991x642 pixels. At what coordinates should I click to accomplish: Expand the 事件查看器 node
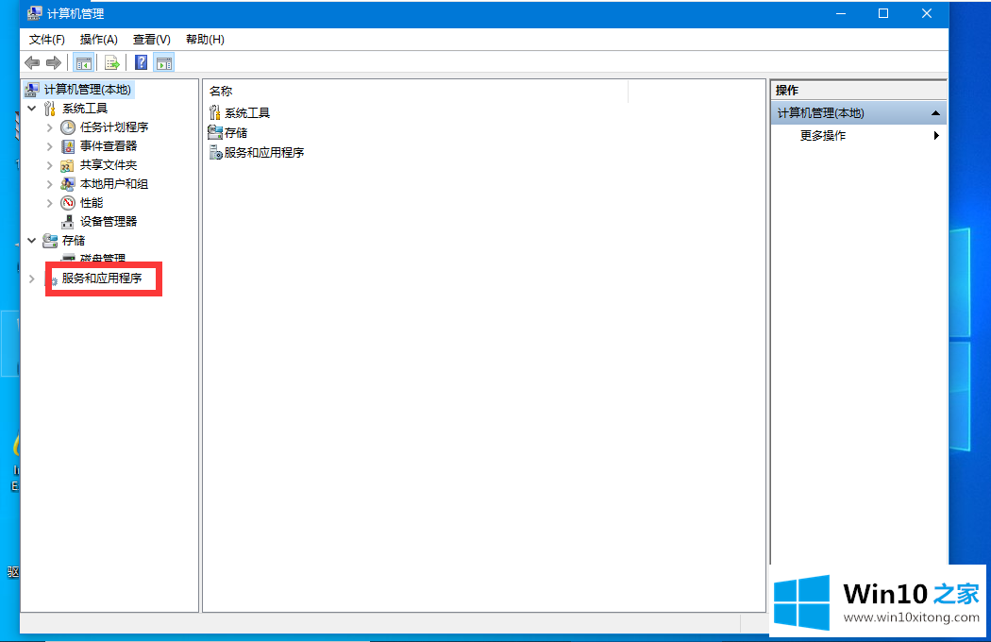50,146
